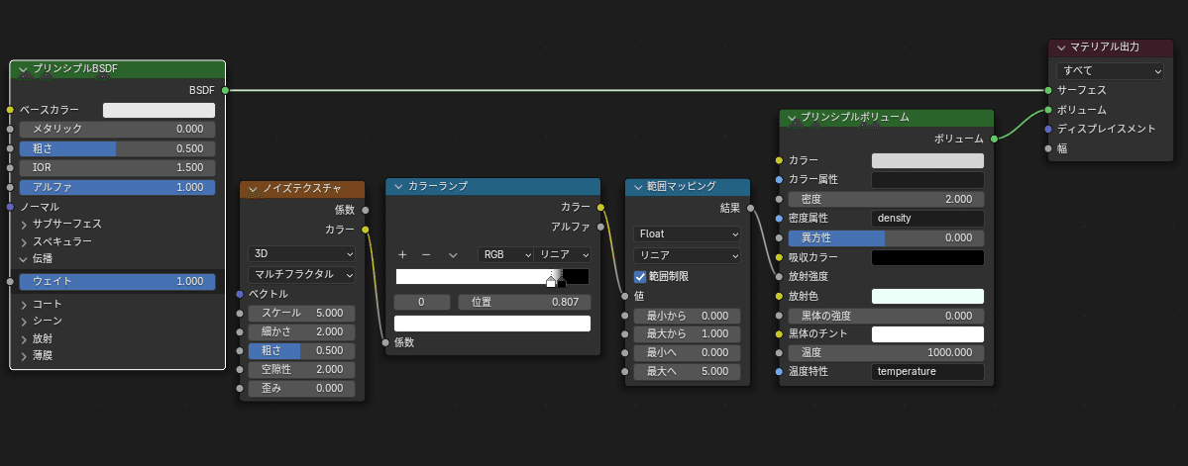Image resolution: width=1188 pixels, height=466 pixels.
Task: Click the 黒体のチント white swatch
Action: [x=928, y=334]
